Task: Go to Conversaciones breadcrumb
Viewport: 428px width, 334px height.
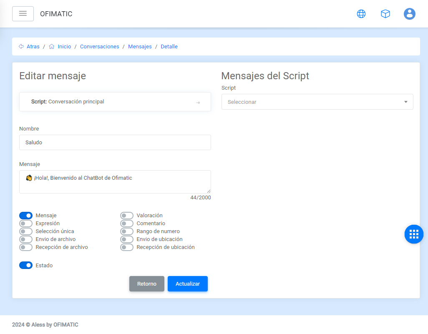Action: [x=99, y=47]
